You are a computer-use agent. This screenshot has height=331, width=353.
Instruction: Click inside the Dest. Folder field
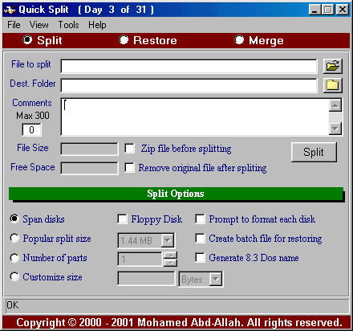189,86
